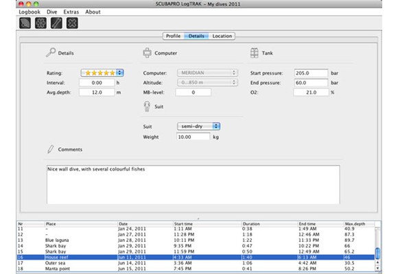Open the Altitude range dropdown
398x274 pixels.
(207, 82)
